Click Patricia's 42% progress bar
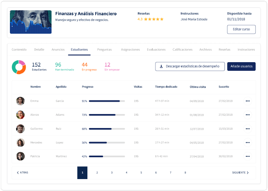This screenshot has width=268, height=191. pyautogui.click(x=107, y=156)
